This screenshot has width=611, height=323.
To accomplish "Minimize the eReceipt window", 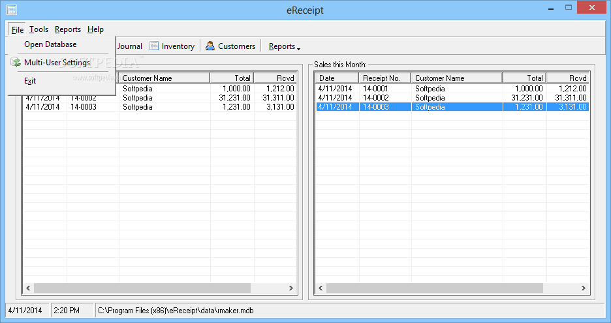I will point(551,8).
